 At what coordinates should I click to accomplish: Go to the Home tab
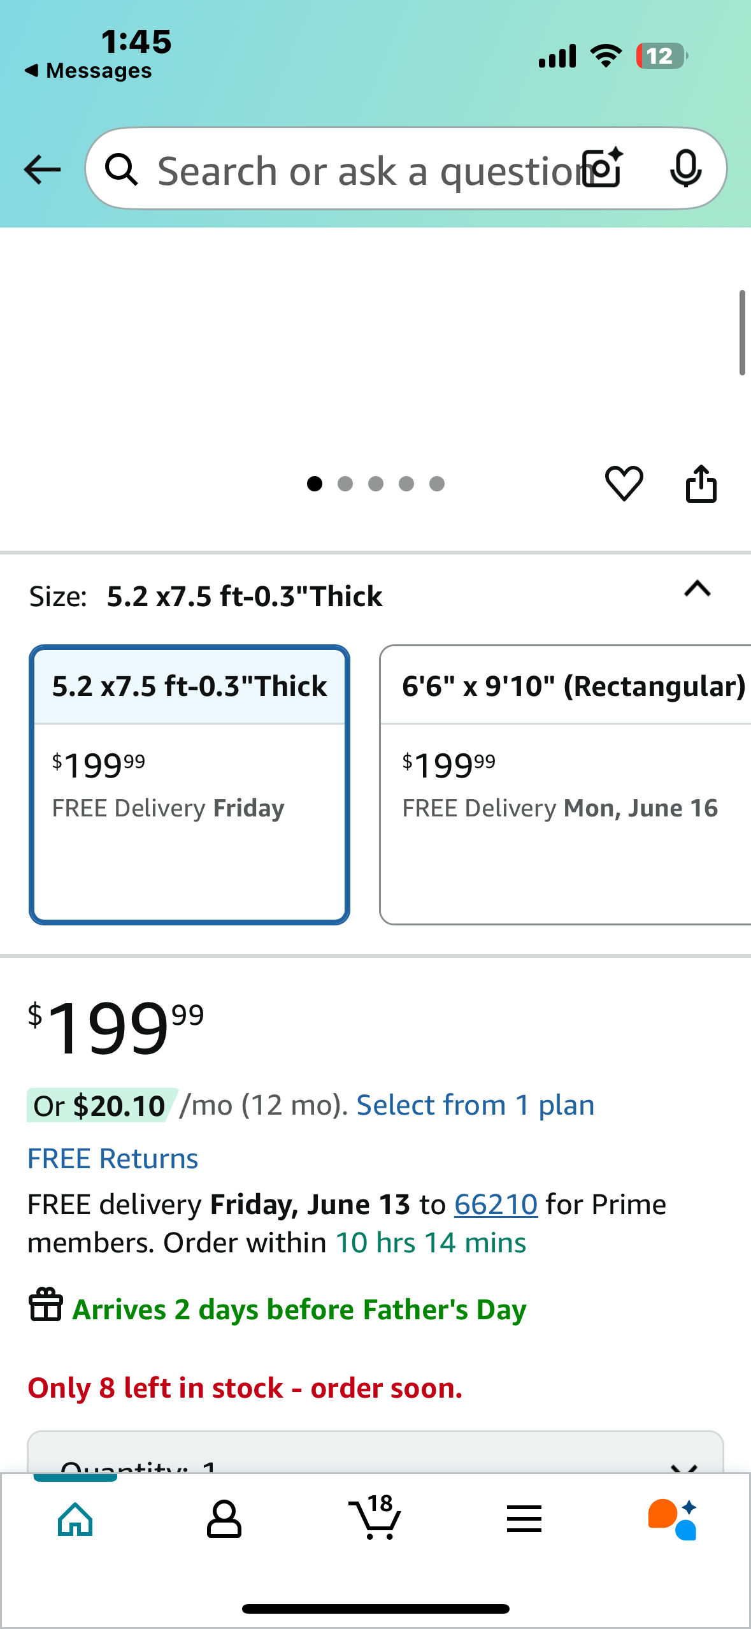pos(75,1519)
